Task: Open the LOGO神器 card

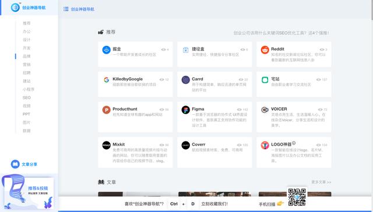Action: tap(294, 153)
